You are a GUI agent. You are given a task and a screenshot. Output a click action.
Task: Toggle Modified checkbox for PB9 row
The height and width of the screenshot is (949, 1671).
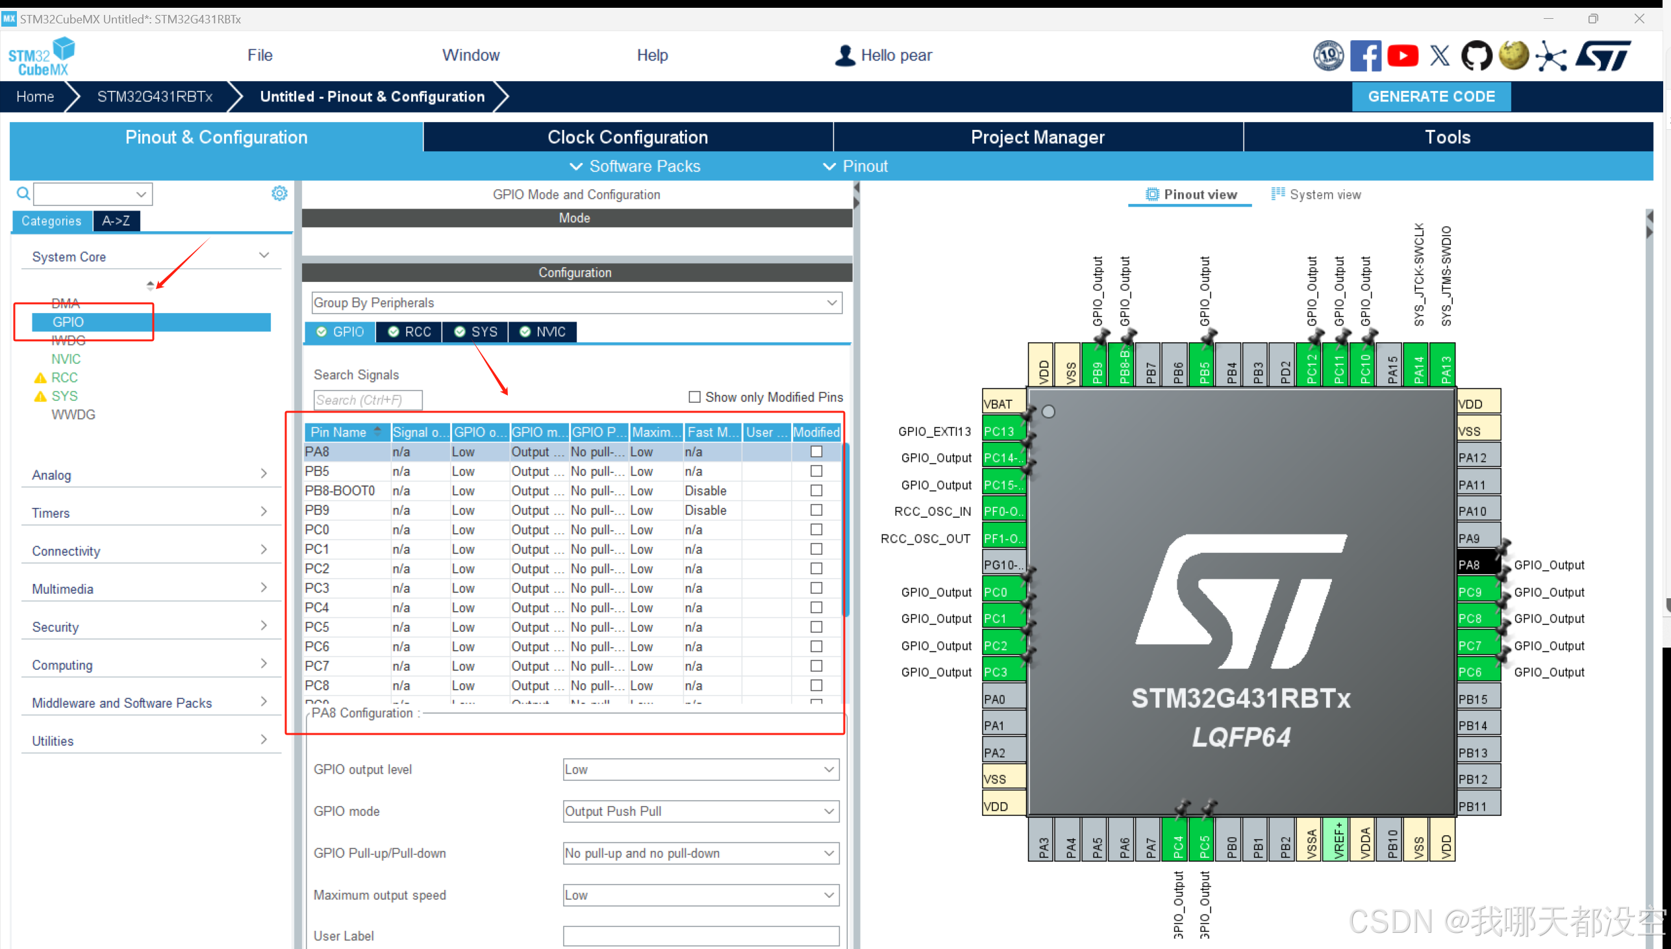(x=816, y=511)
